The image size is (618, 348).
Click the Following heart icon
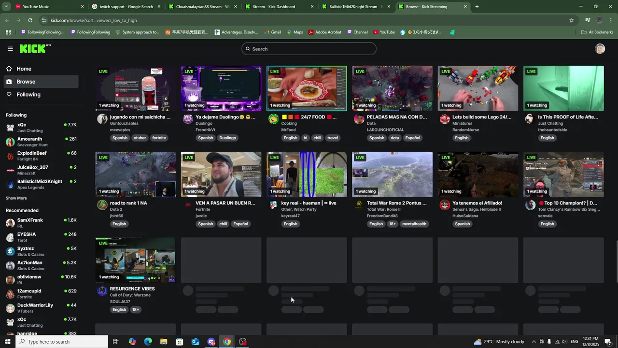[x=9, y=94]
